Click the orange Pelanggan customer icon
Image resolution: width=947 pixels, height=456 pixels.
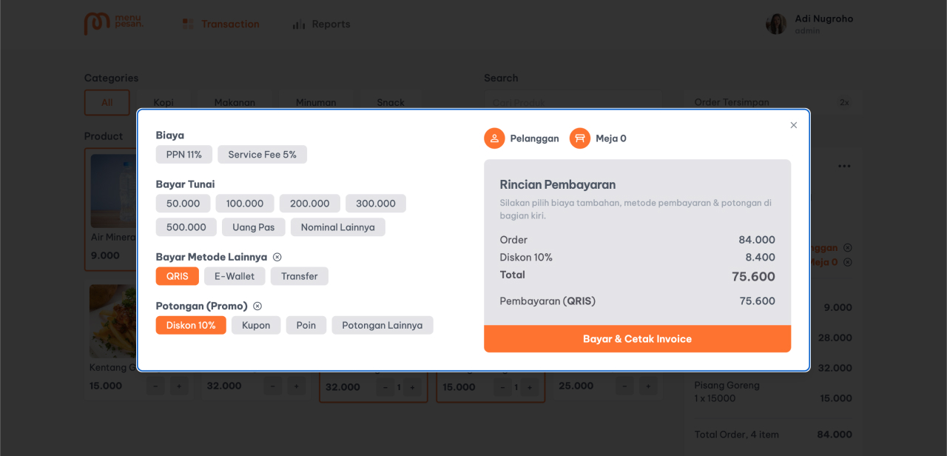494,138
